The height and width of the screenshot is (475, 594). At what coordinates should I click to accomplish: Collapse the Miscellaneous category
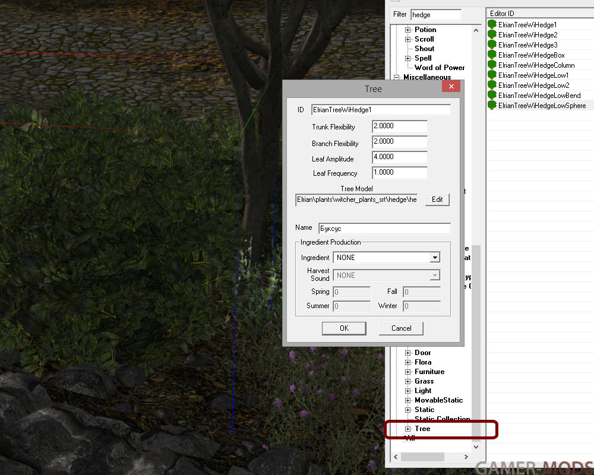397,77
